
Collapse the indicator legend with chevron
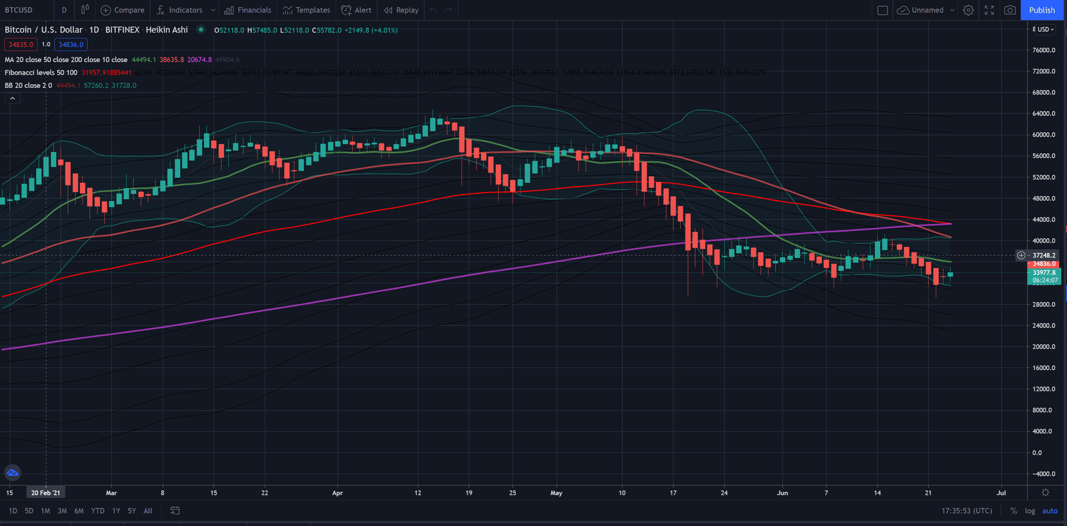[12, 99]
